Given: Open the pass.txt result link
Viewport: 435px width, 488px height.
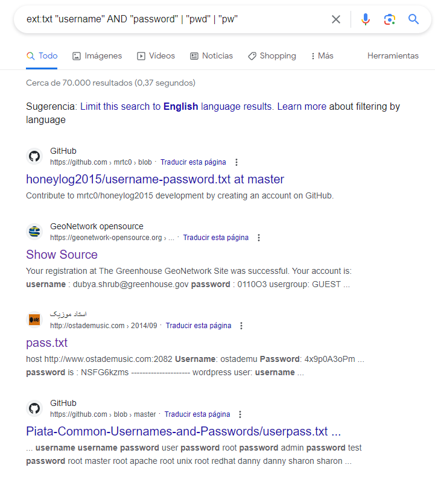Looking at the screenshot, I should [46, 343].
